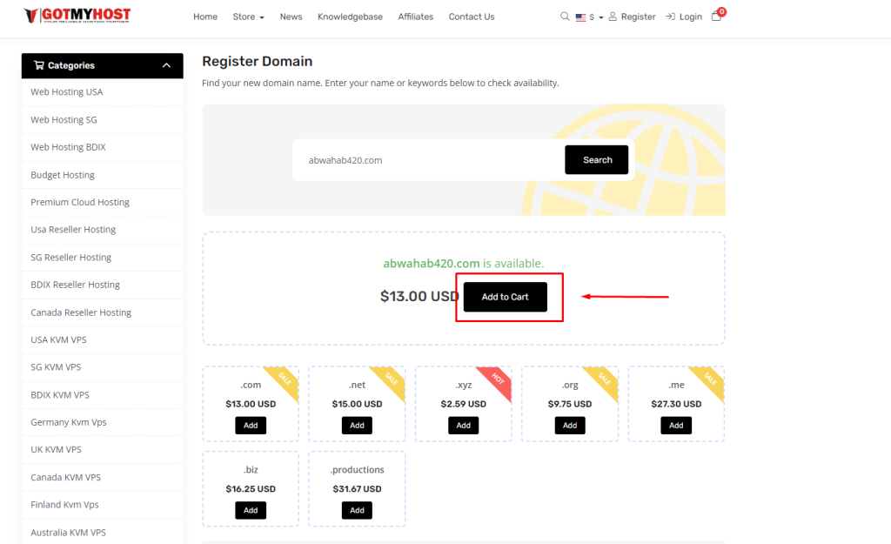
Task: Open the Affiliates page
Action: tap(415, 17)
